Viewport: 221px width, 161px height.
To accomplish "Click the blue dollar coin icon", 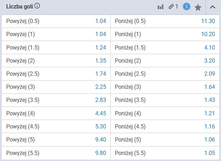I will pyautogui.click(x=186, y=6).
